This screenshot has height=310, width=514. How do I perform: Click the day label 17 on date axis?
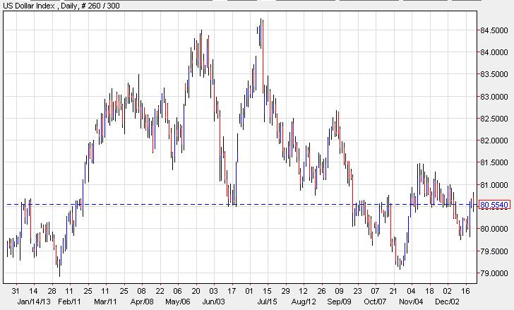pyautogui.click(x=232, y=291)
